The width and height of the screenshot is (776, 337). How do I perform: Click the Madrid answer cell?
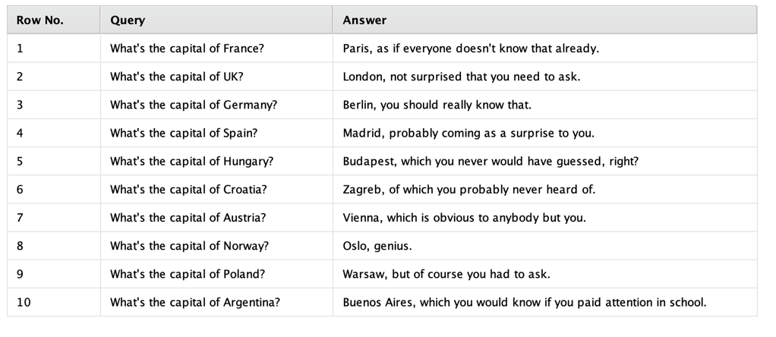click(x=468, y=133)
